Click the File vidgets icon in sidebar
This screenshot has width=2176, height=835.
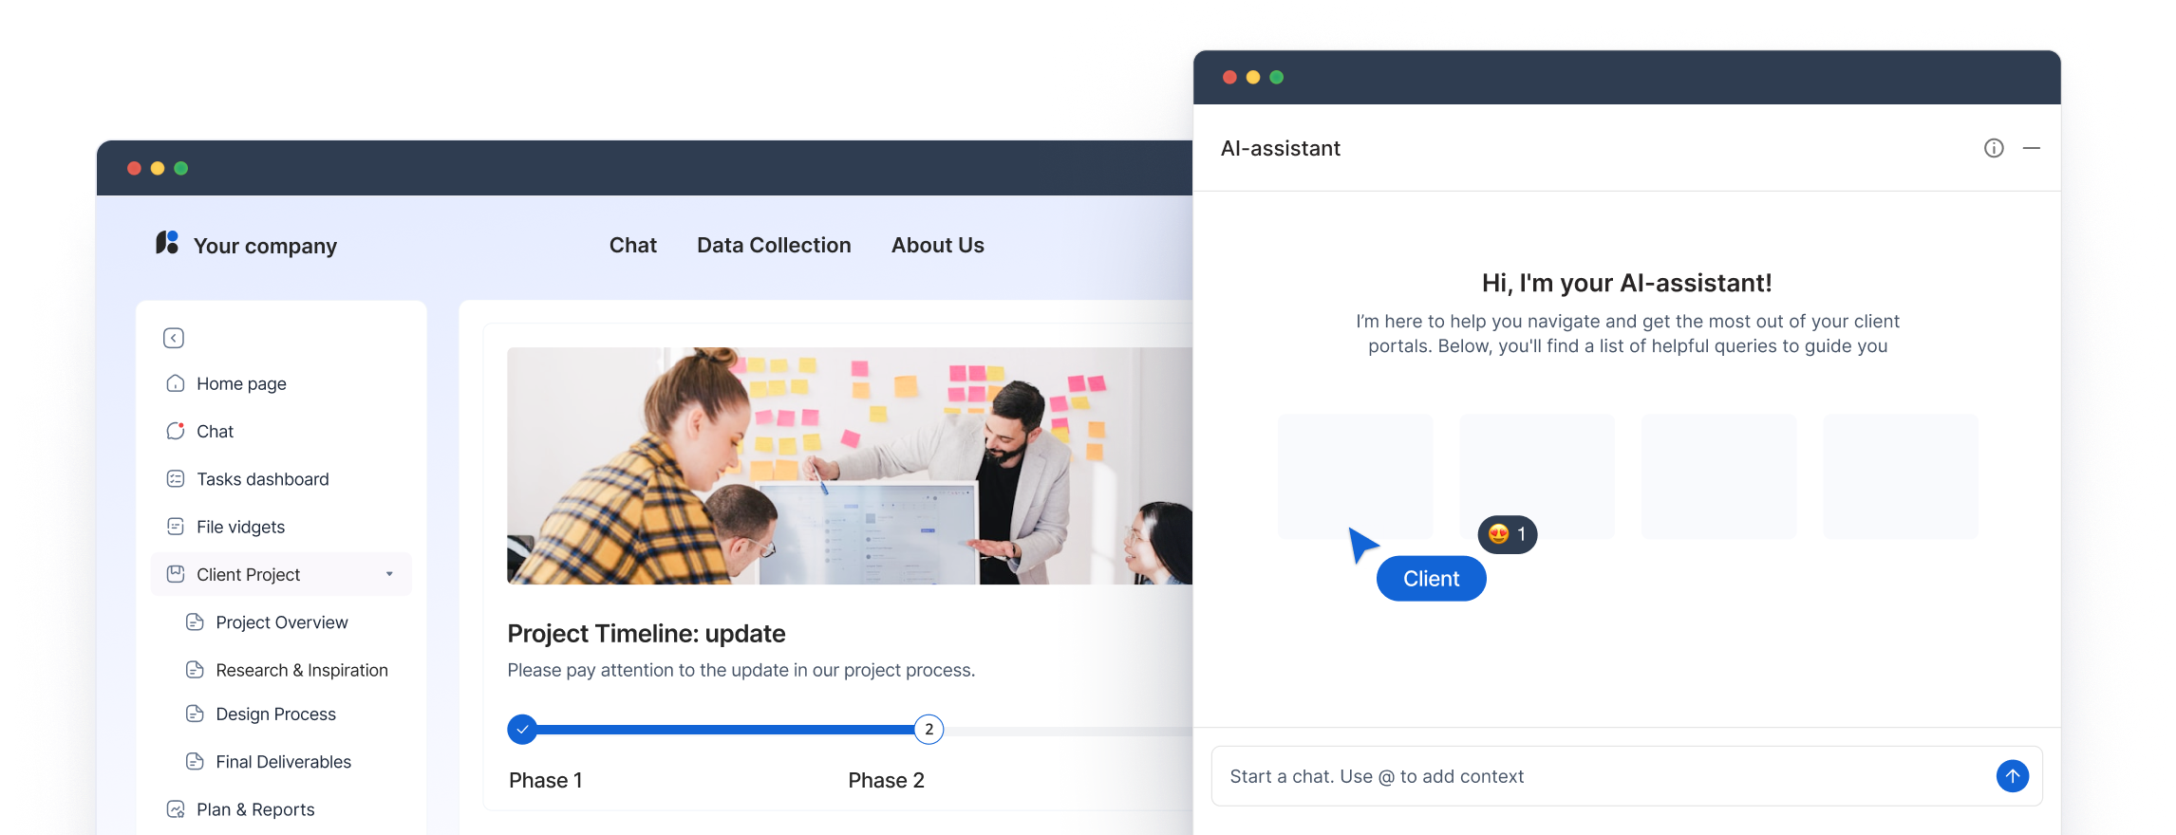(x=176, y=527)
